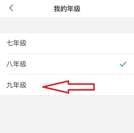Viewport: 134px width, 133px height.
Task: Select the 九年级 grade option
Action: 67,85
